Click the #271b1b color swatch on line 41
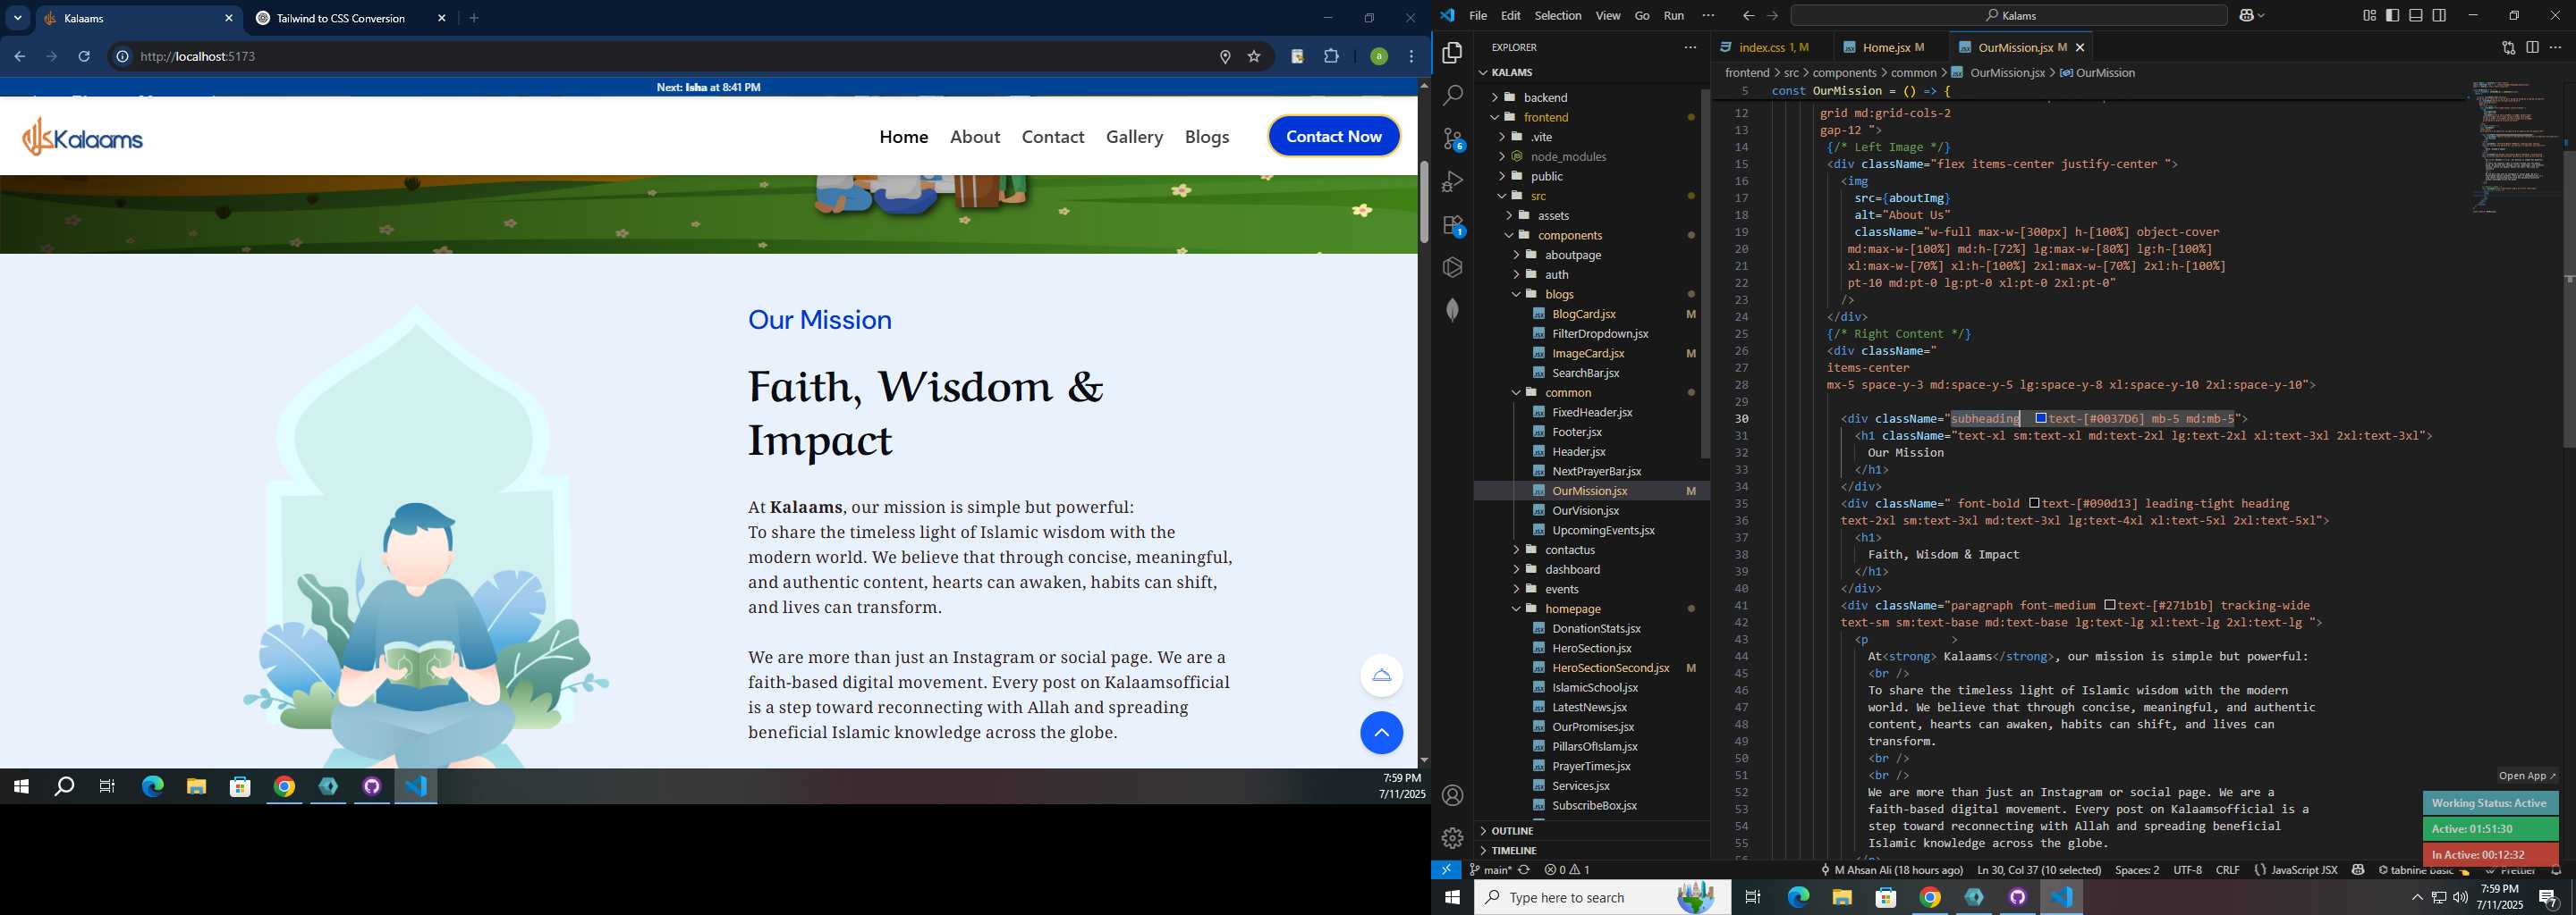The width and height of the screenshot is (2576, 915). click(2110, 605)
